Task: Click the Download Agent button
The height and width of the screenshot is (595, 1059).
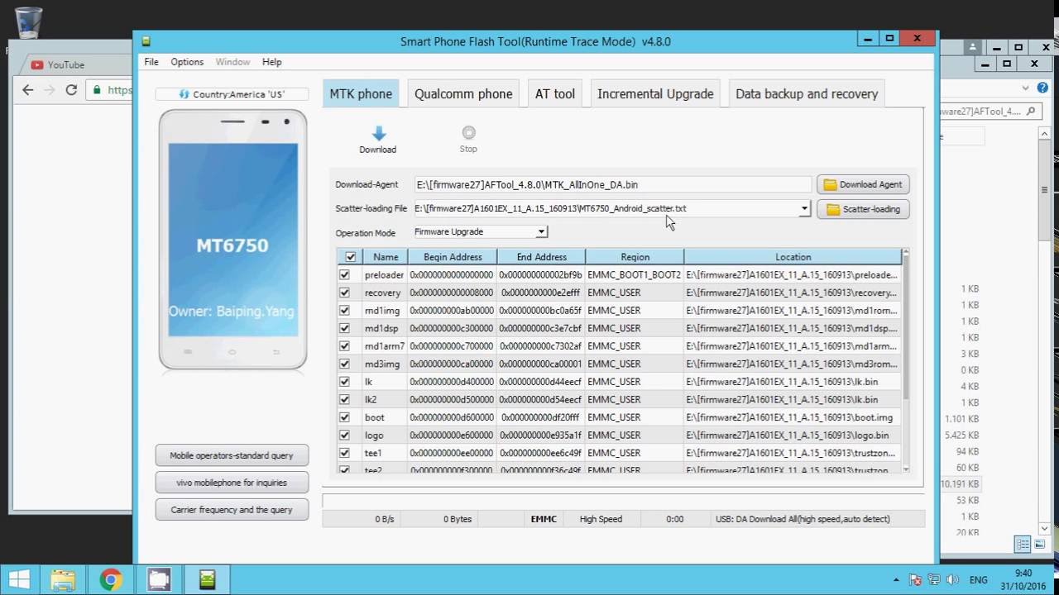Action: [863, 184]
